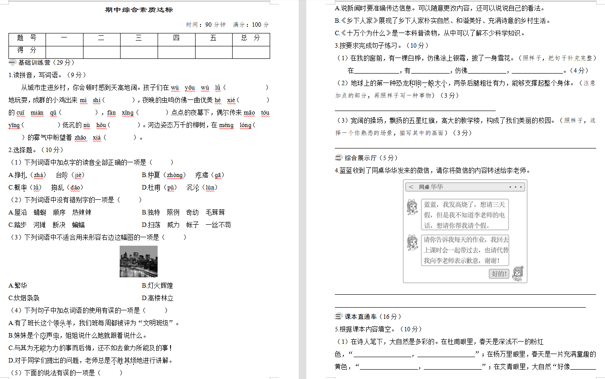The width and height of the screenshot is (605, 379).
Task: Click the sentence about 领头羊 class leader
Action: pyautogui.click(x=94, y=323)
